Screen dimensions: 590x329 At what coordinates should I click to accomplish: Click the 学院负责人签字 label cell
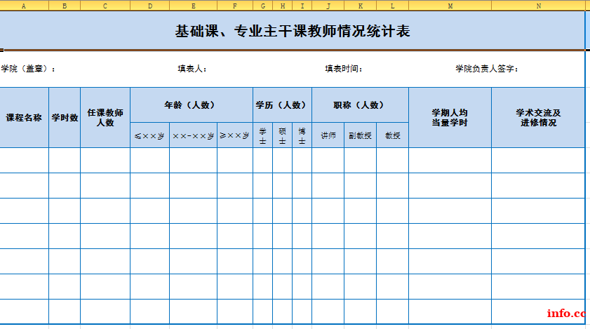(x=486, y=69)
